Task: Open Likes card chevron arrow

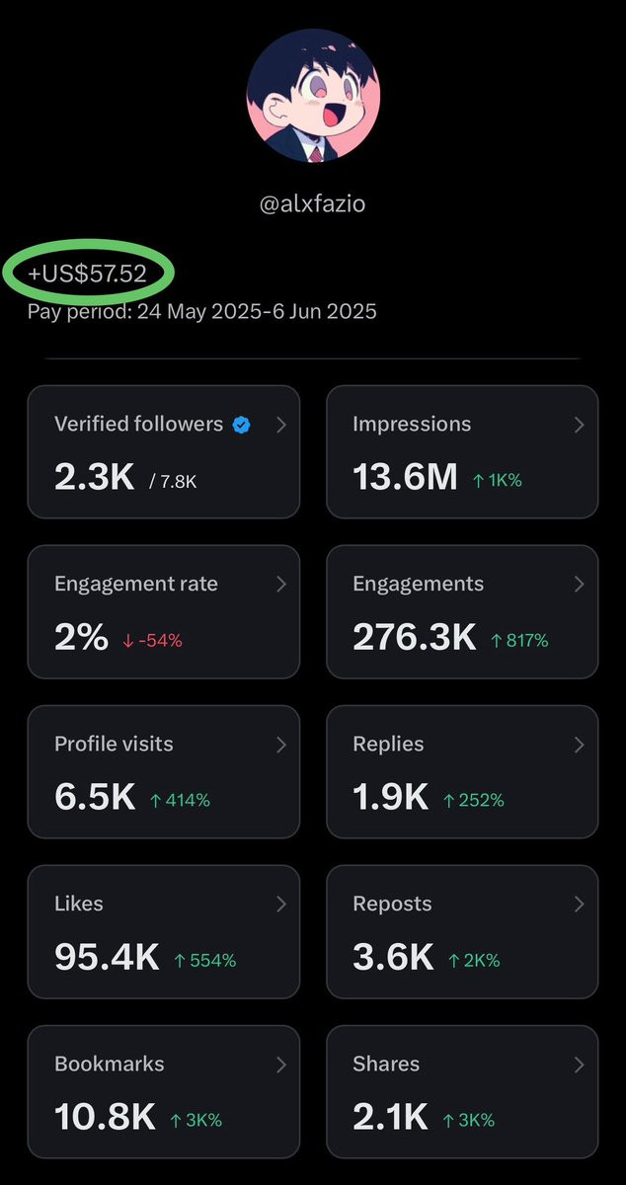Action: click(280, 905)
